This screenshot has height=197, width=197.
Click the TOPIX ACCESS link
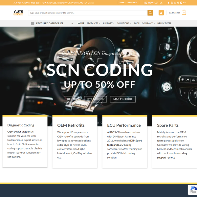pyautogui.click(x=49, y=3)
